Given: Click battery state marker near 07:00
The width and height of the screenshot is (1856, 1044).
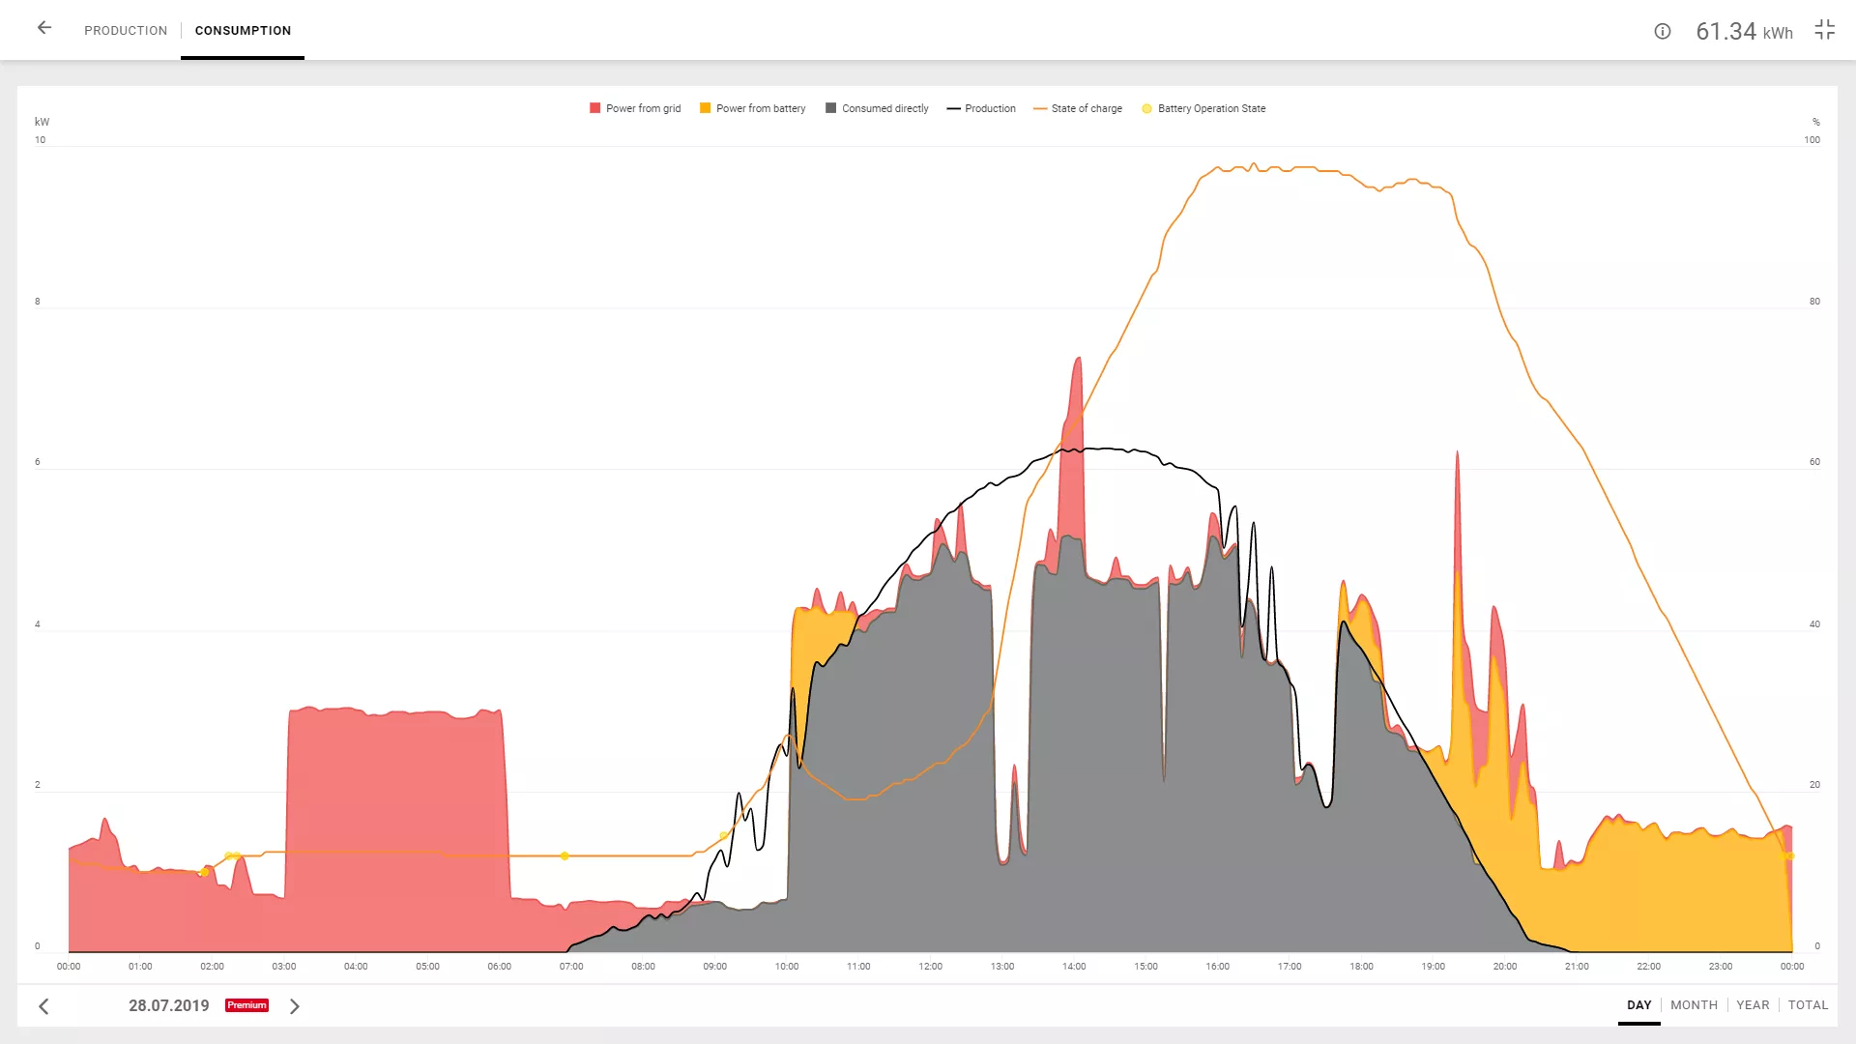Looking at the screenshot, I should pos(565,855).
